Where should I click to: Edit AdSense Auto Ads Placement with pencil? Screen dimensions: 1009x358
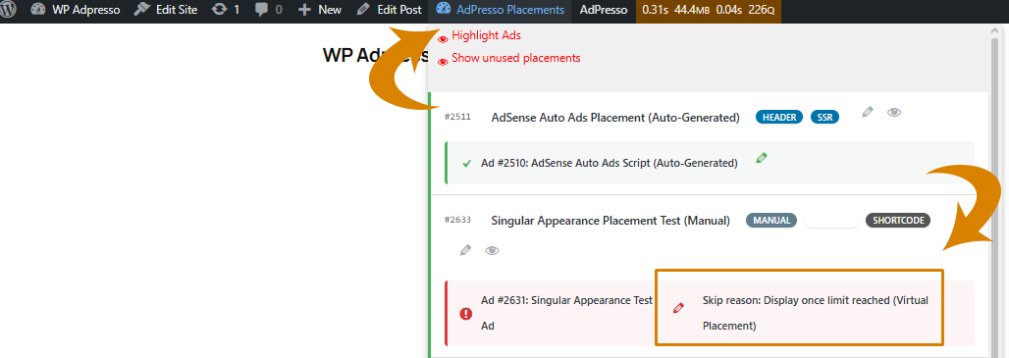(x=868, y=113)
